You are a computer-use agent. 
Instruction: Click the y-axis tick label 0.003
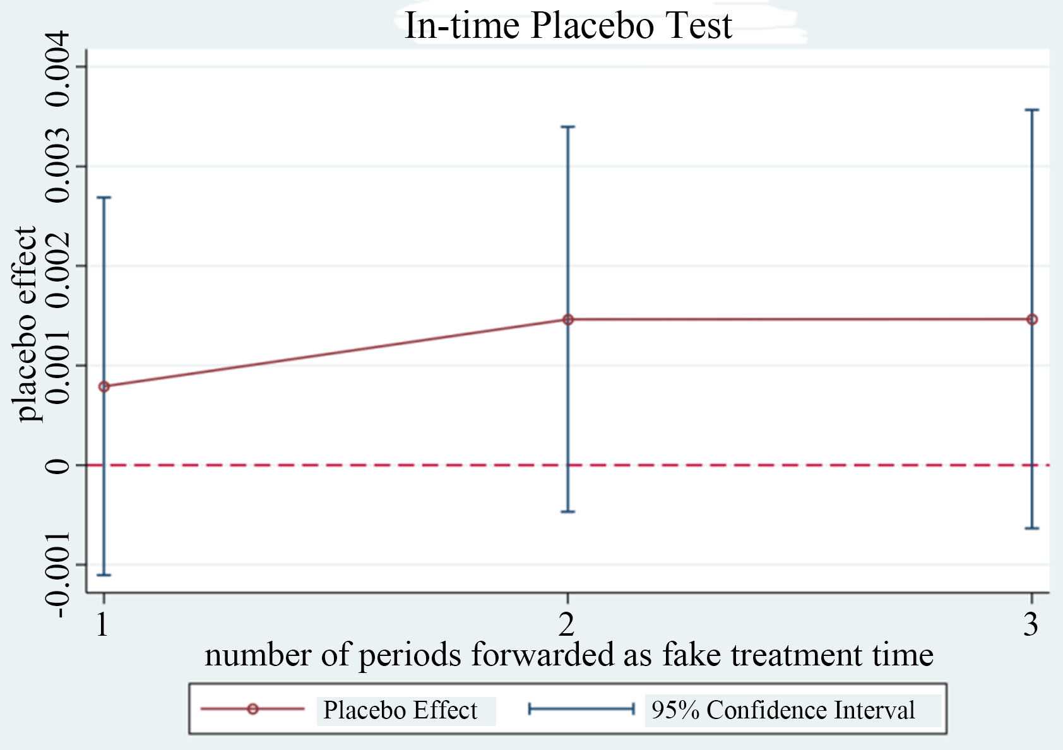58,165
